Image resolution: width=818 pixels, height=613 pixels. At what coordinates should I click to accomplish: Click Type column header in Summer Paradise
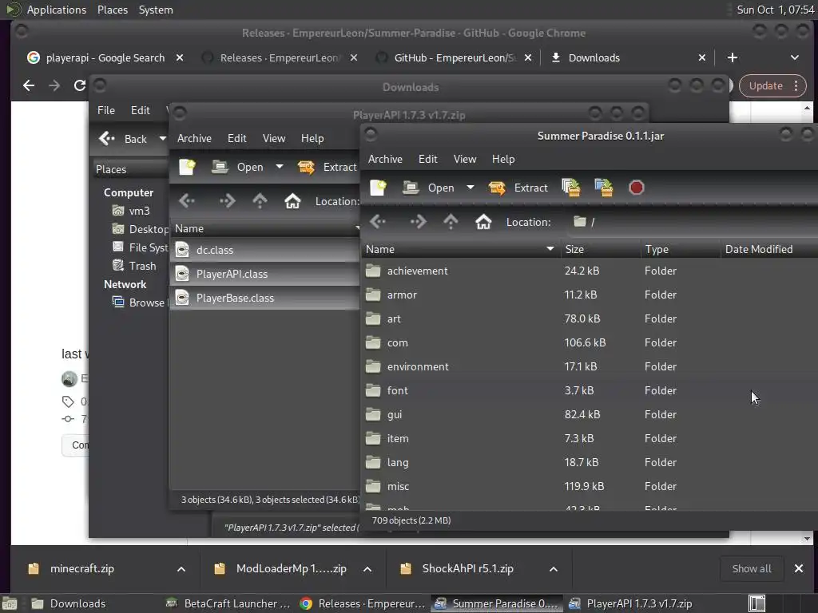pos(679,249)
